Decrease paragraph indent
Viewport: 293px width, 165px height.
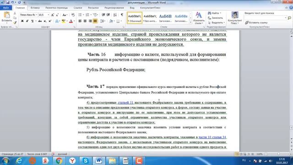coord(103,15)
